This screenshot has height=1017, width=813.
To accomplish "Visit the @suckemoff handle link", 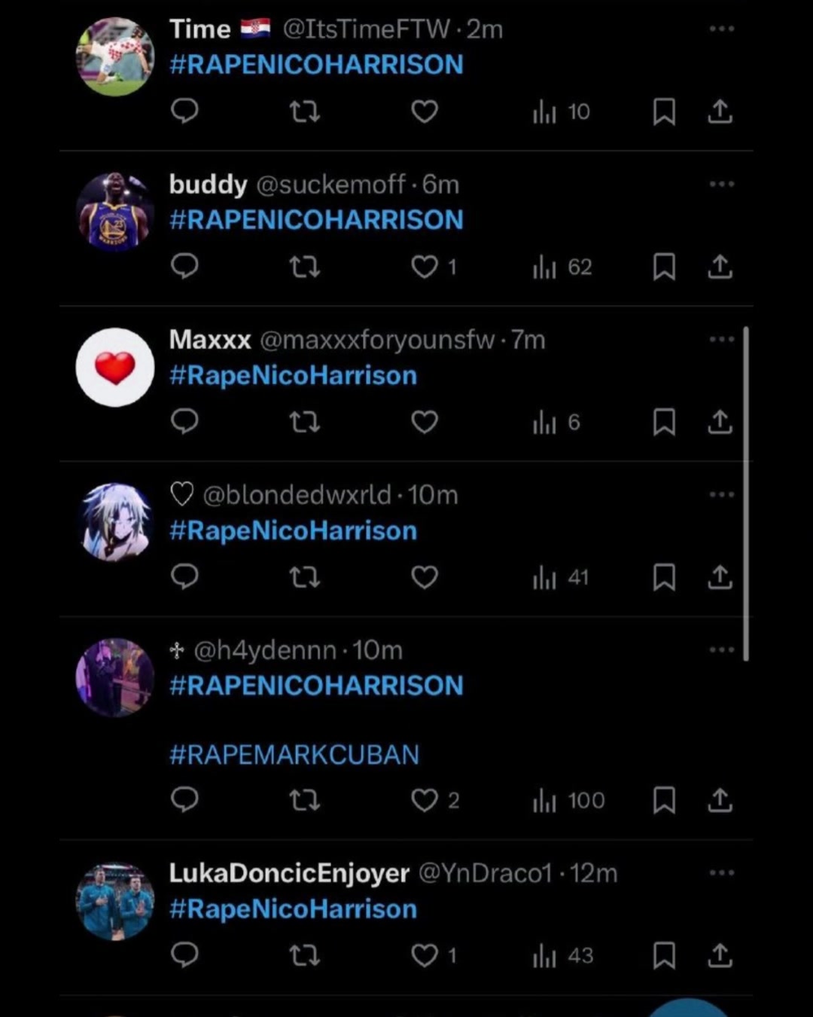I will click(x=331, y=185).
